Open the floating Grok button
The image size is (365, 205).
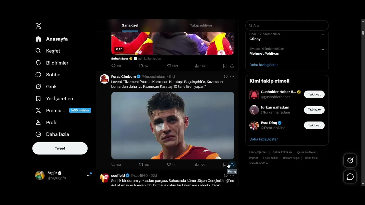tap(350, 161)
